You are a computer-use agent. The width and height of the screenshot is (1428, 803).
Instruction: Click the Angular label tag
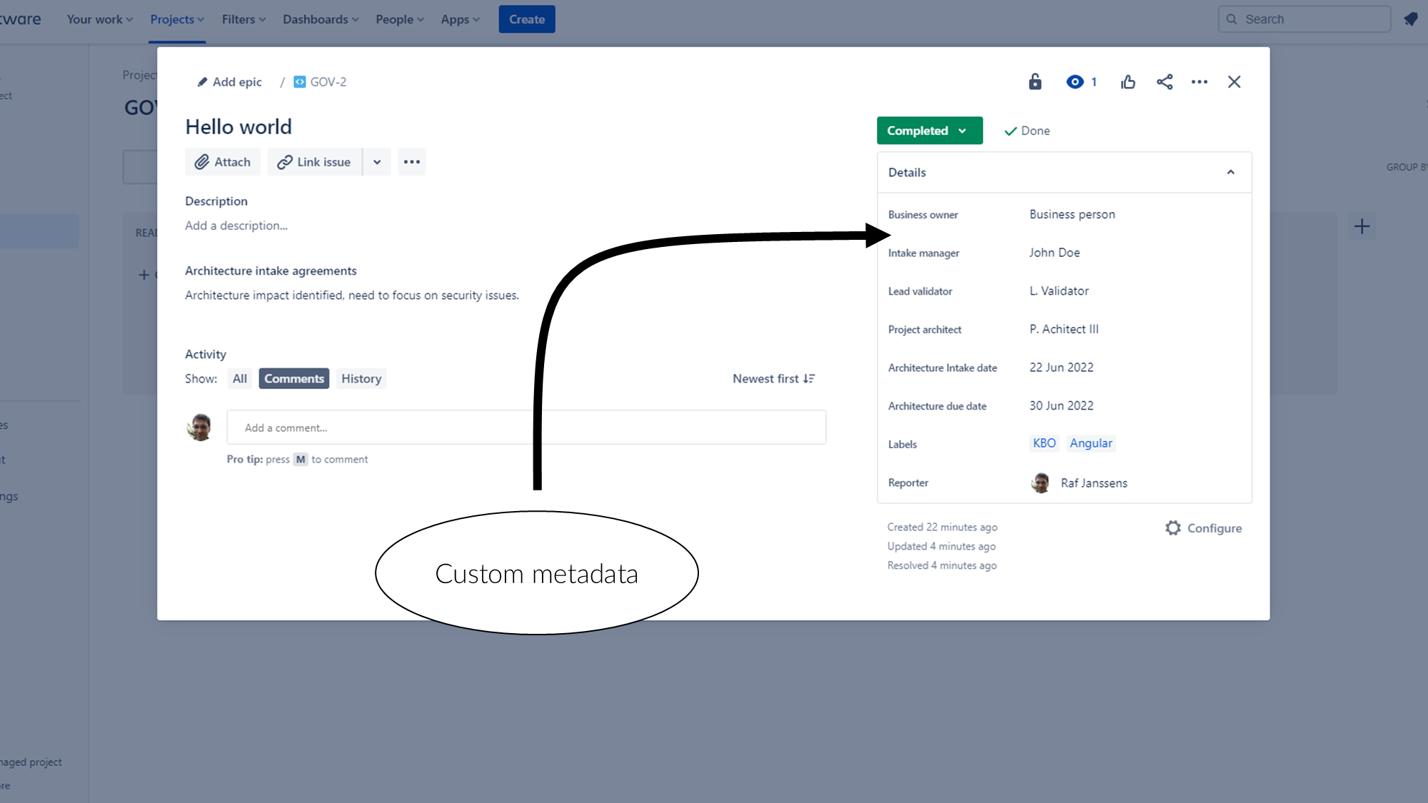pos(1090,443)
